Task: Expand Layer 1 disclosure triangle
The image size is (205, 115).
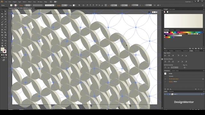Action: (x=170, y=94)
